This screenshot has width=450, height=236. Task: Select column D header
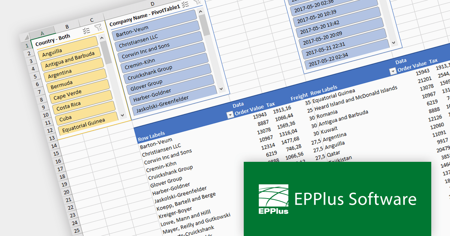(x=152, y=4)
